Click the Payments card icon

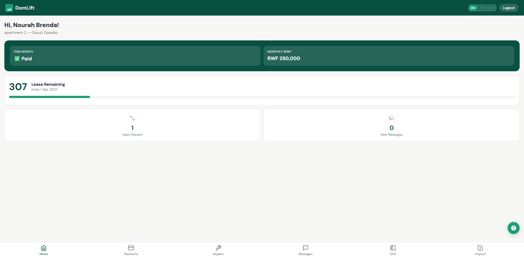[131, 248]
